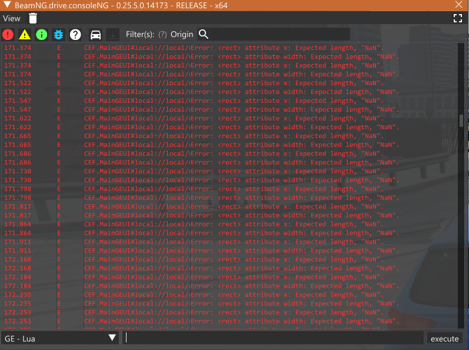The width and height of the screenshot is (469, 350).
Task: Select the 171.864 attribute width error row
Action: [230, 233]
